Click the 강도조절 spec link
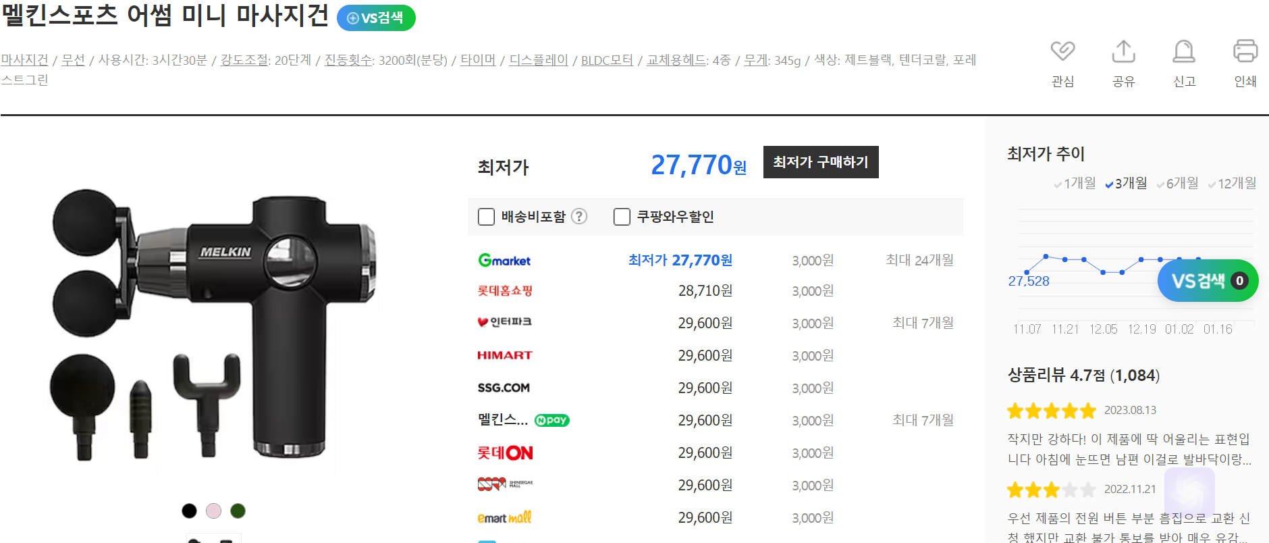This screenshot has width=1269, height=543. [245, 60]
